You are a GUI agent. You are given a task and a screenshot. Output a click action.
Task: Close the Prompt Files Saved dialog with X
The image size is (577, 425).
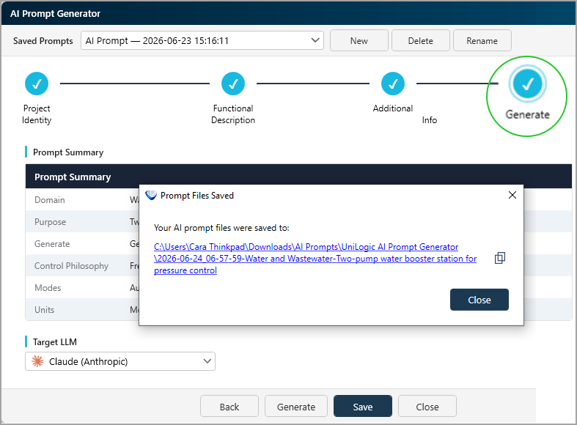coord(512,195)
